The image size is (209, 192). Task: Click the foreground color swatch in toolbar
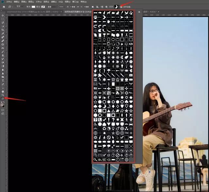[2, 105]
